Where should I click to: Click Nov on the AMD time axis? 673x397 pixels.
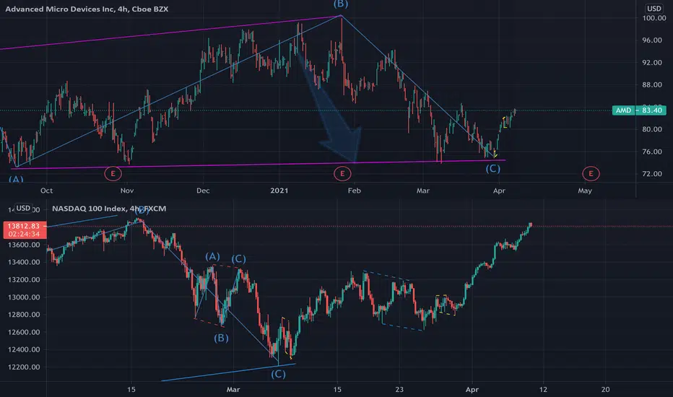(x=127, y=191)
